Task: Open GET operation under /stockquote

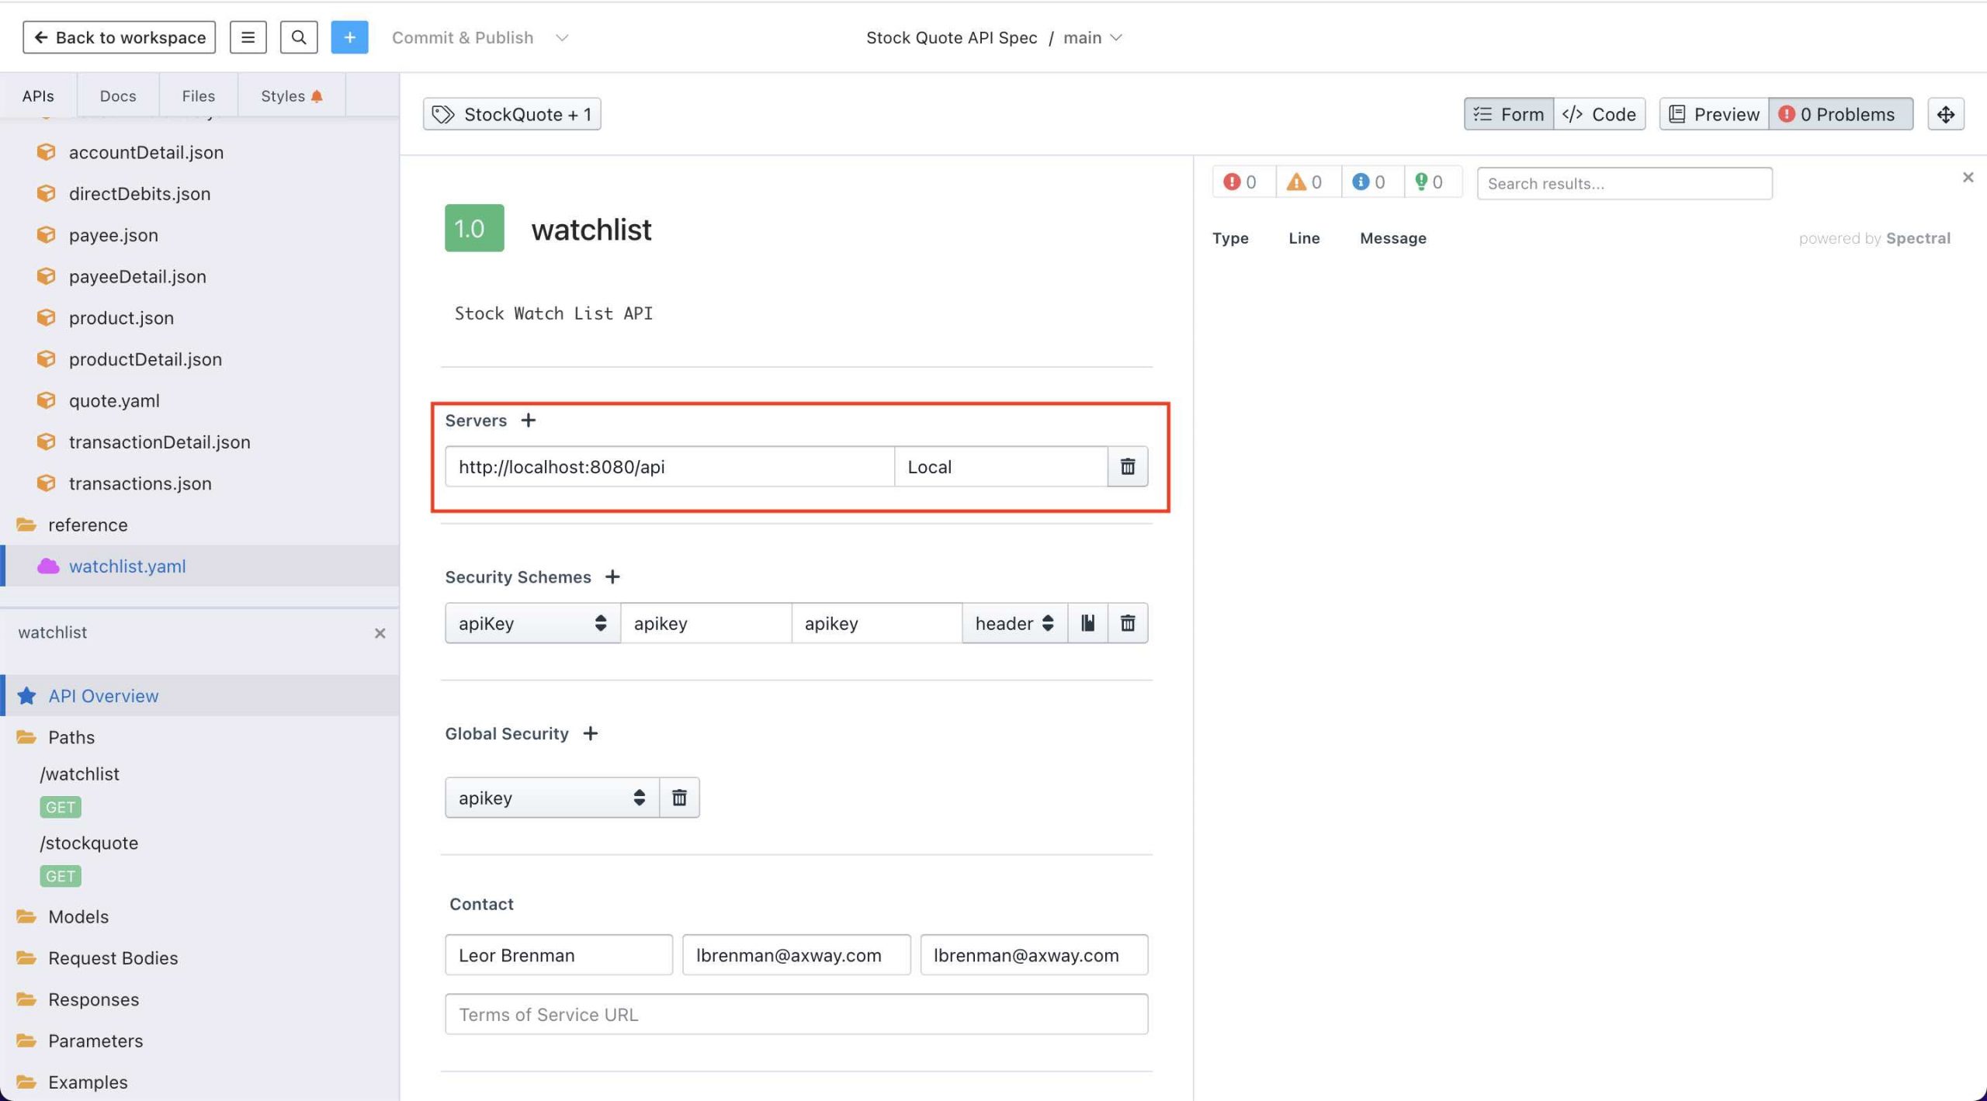Action: [60, 876]
